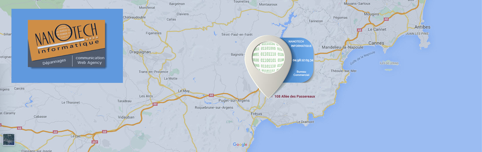The image size is (482, 152).
Task: Click the phone number 04.98.12.09.34
Action: click(x=303, y=60)
